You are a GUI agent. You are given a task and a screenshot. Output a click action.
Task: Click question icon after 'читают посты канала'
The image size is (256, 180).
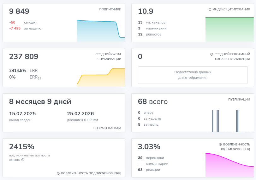pos(23,160)
